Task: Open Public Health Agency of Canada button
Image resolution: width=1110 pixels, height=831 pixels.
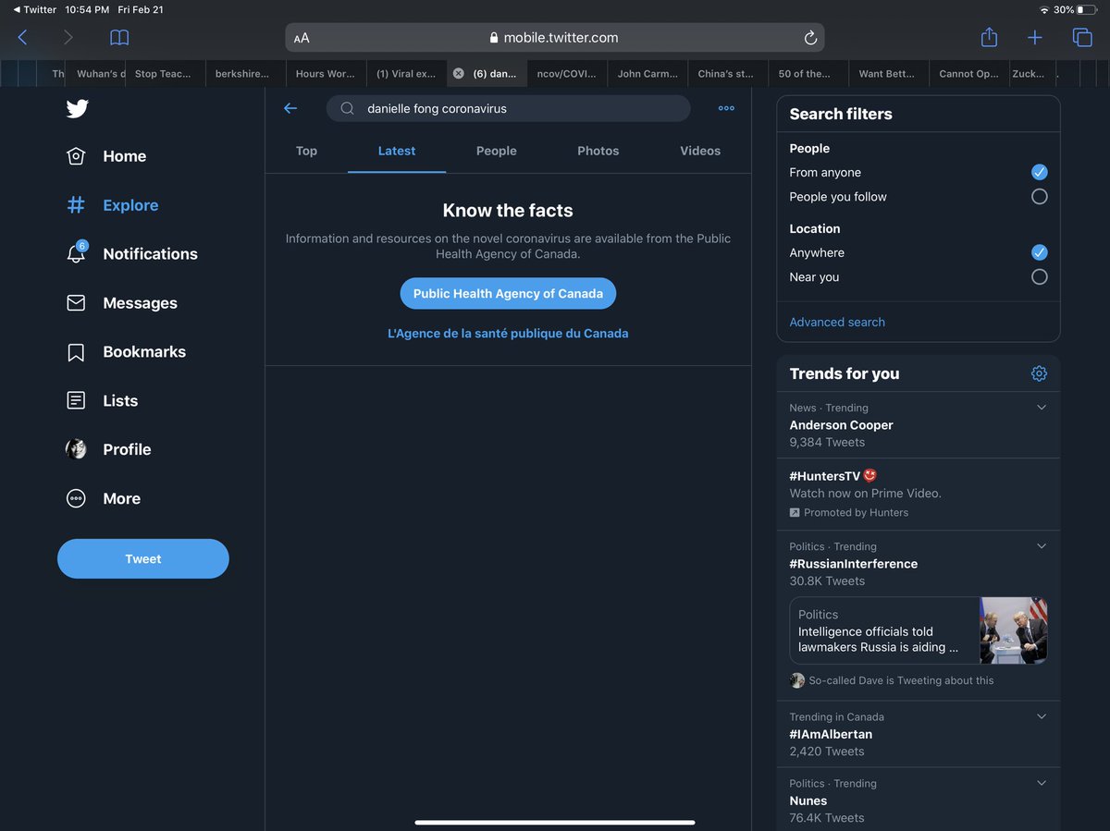Action: [x=508, y=293]
